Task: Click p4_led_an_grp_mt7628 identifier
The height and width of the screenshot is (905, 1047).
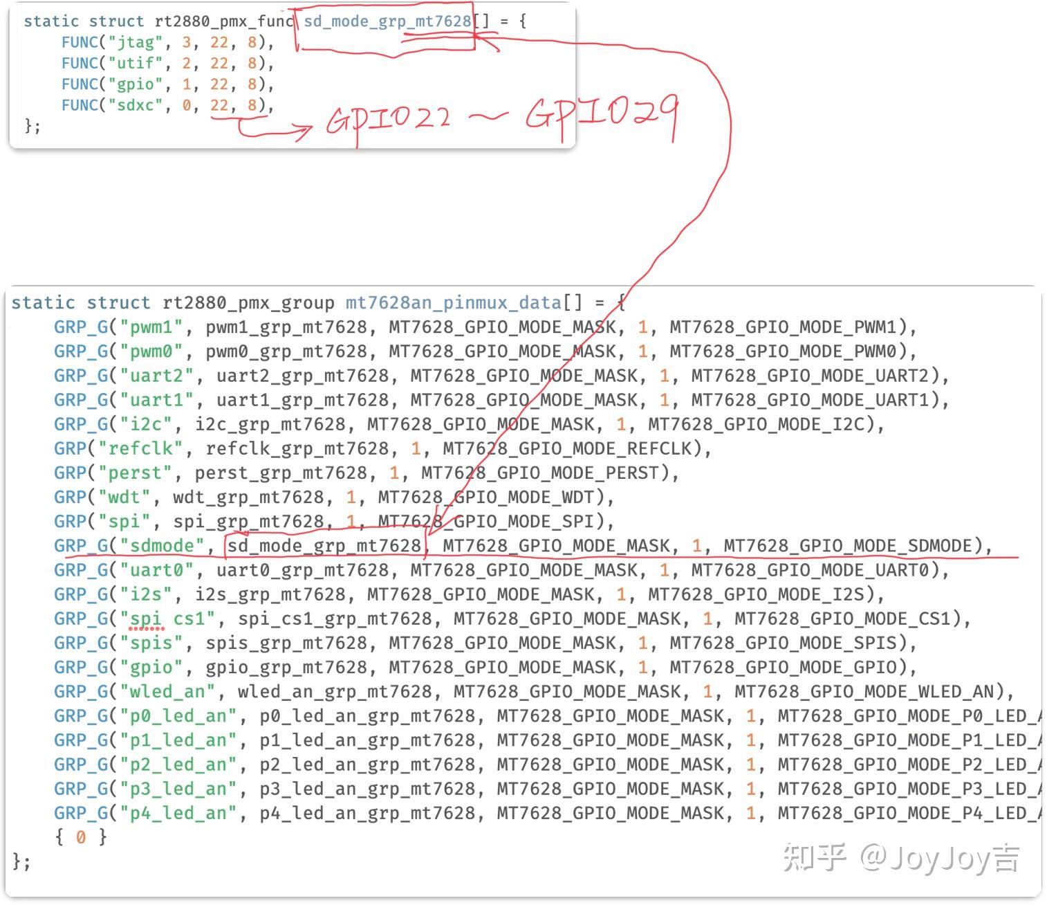Action: (x=368, y=813)
